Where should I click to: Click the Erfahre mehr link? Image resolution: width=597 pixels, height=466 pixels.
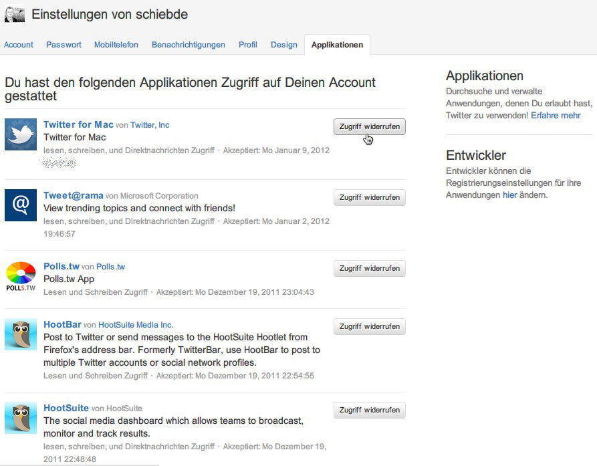(556, 116)
